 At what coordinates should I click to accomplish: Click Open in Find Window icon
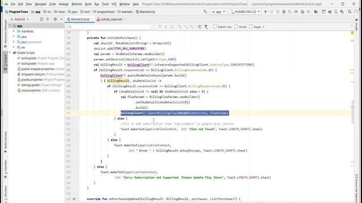coord(200,27)
